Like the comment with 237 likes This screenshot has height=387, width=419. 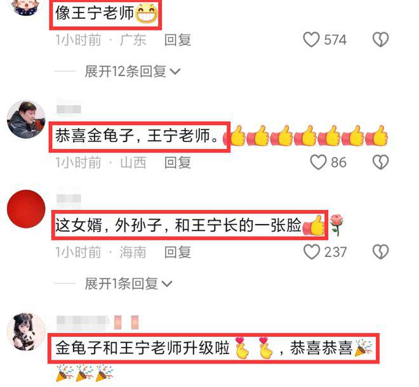[312, 252]
